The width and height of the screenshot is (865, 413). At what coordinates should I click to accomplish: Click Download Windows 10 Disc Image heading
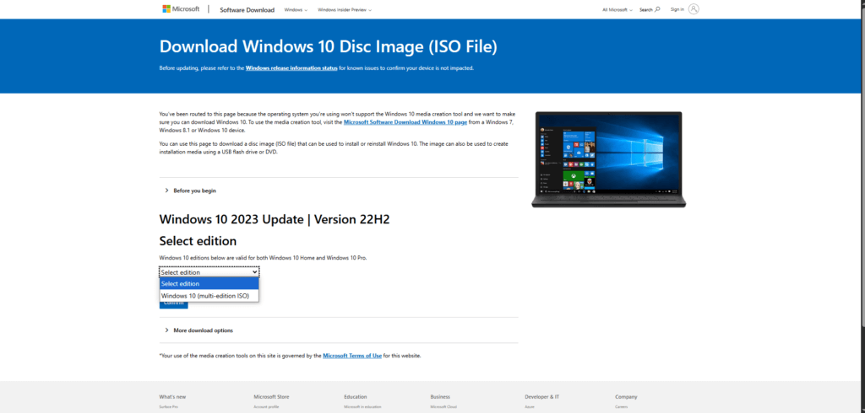click(329, 47)
